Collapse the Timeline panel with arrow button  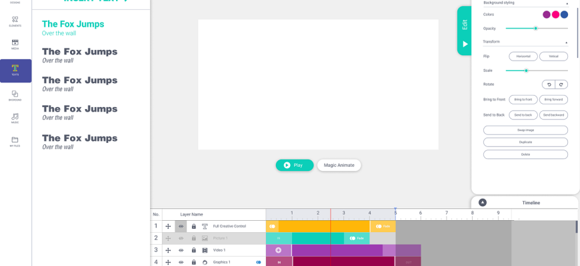click(483, 203)
